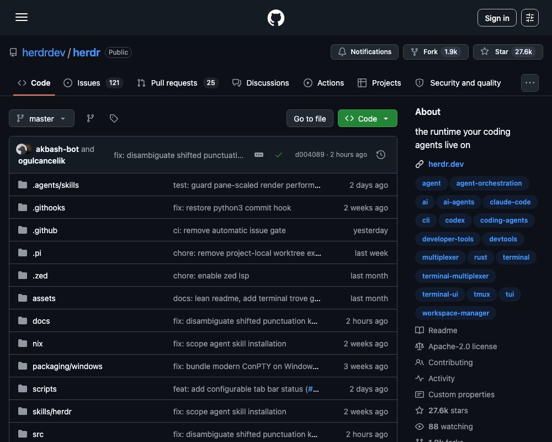The height and width of the screenshot is (442, 552).
Task: Open the .agents/skills folder
Action: [x=56, y=185]
